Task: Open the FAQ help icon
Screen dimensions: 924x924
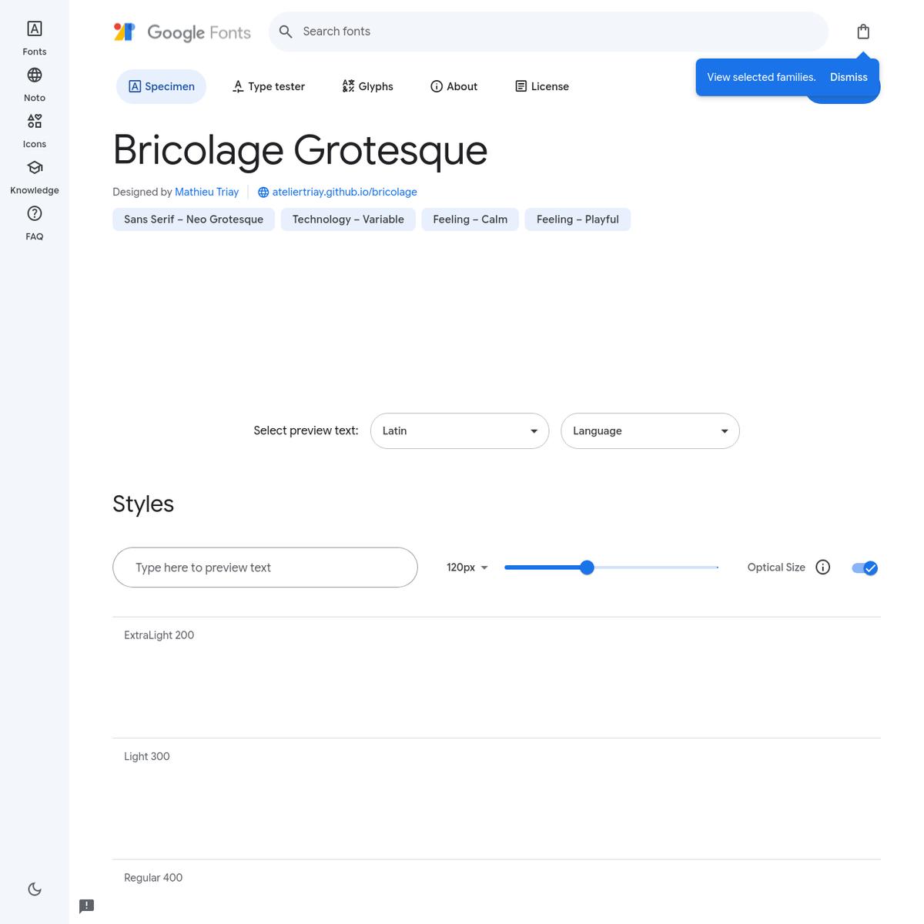Action: click(x=35, y=214)
